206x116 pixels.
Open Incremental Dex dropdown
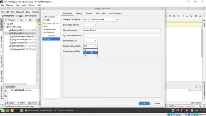click(96, 41)
